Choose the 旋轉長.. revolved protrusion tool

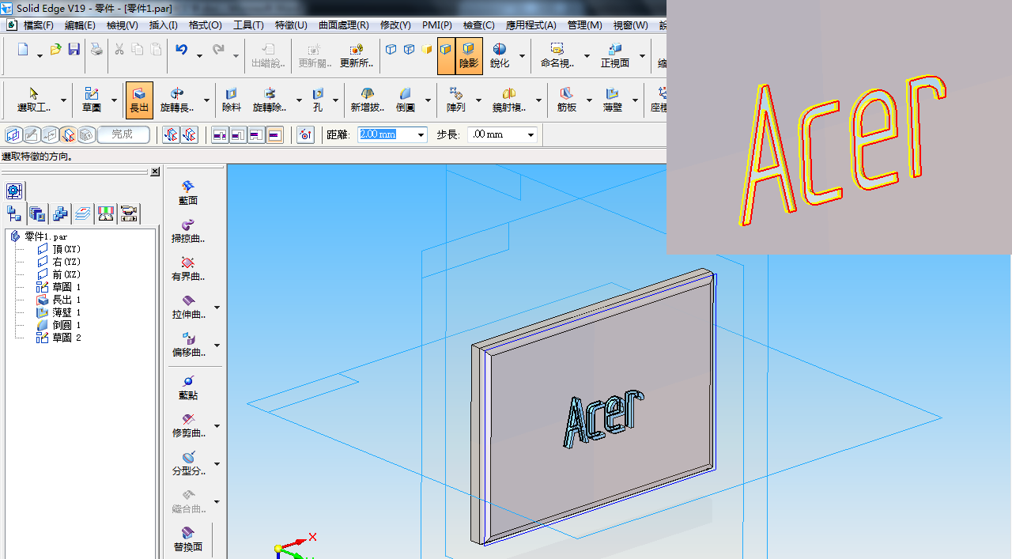point(177,100)
